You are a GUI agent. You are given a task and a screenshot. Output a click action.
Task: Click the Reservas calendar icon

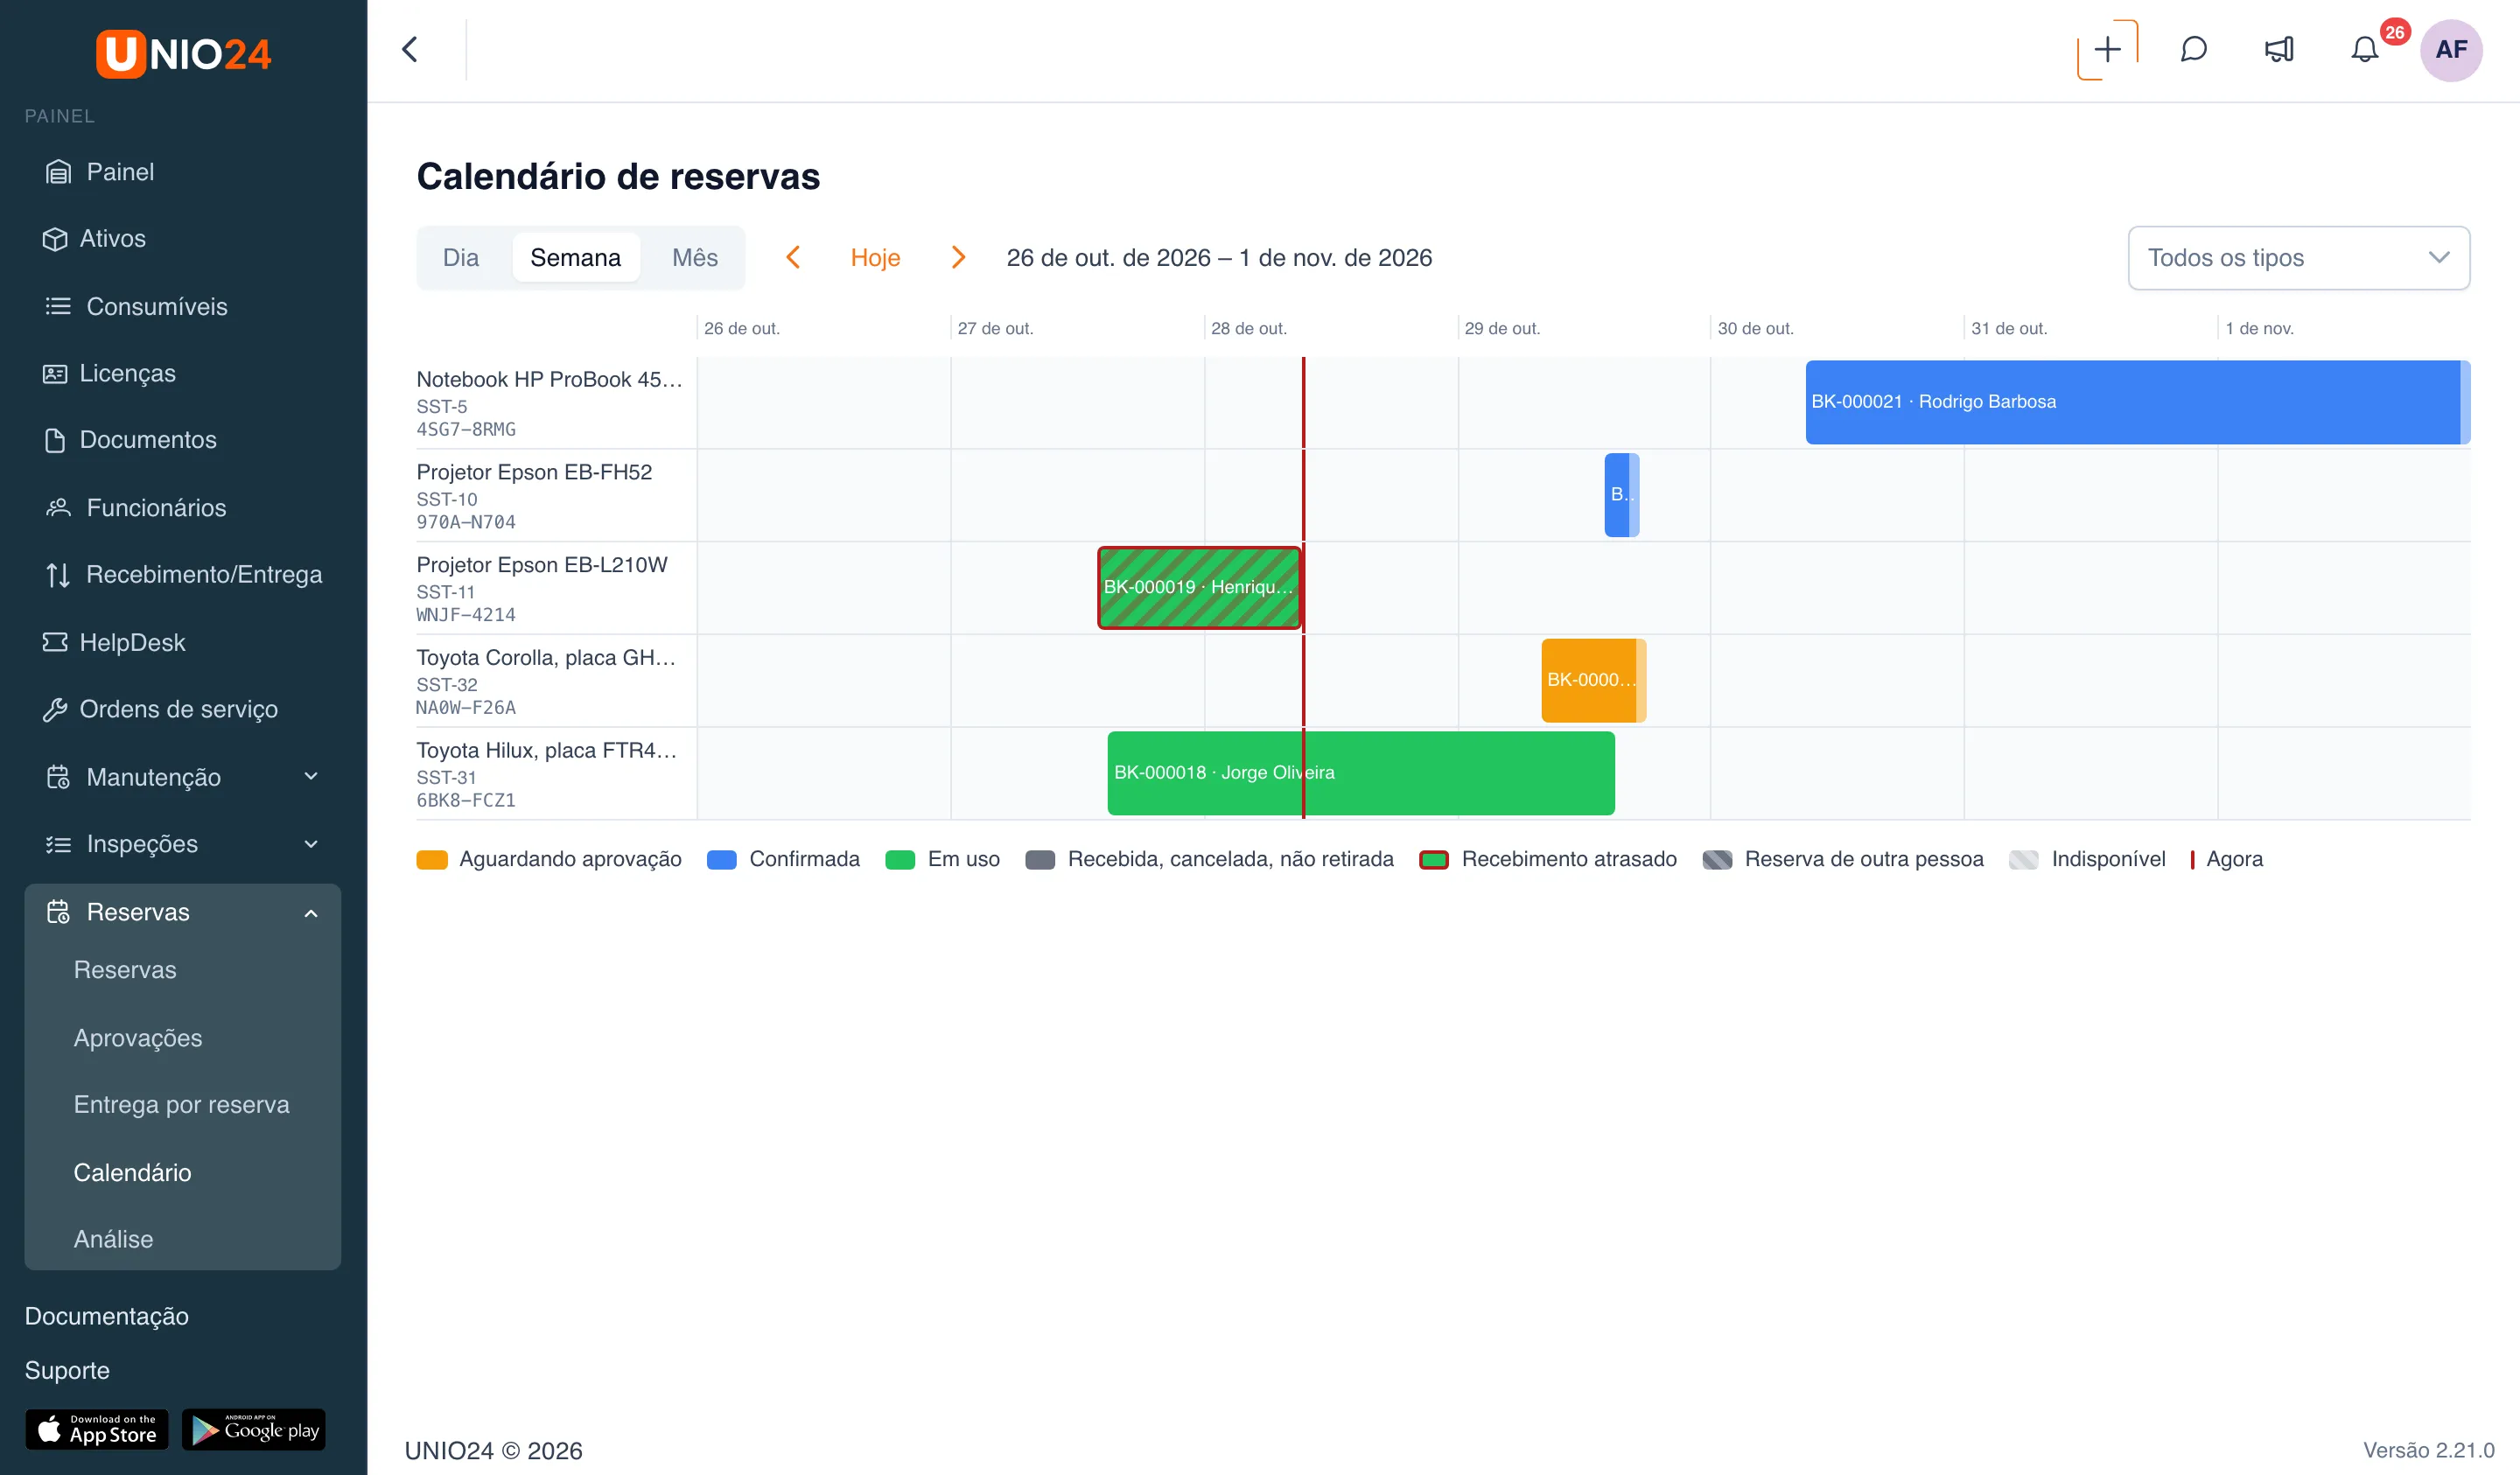pyautogui.click(x=58, y=912)
